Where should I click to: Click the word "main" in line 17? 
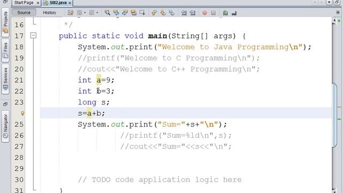point(158,36)
